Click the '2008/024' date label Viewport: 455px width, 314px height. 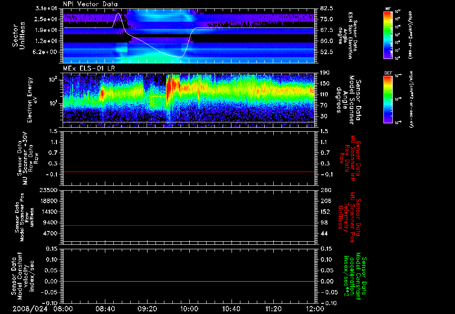pyautogui.click(x=30, y=309)
